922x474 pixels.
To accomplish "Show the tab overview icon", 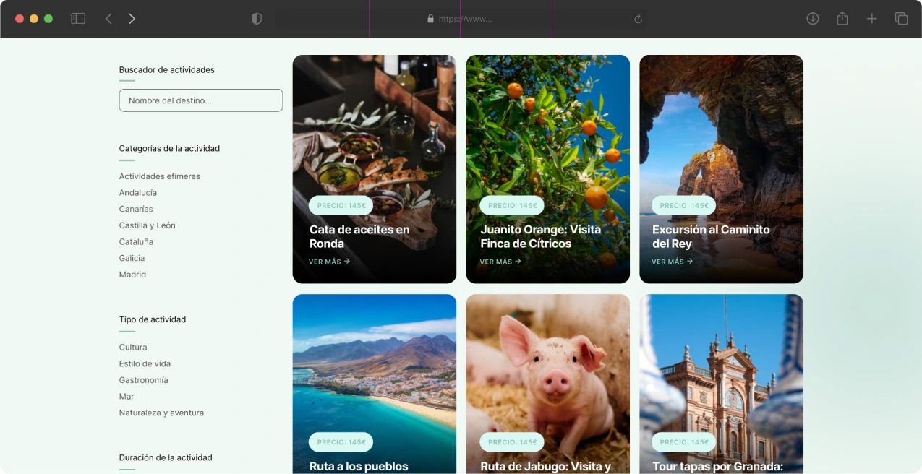I will [901, 19].
